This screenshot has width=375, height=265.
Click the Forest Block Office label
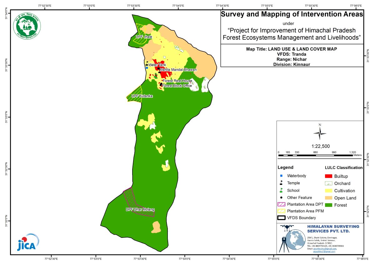coord(177,85)
